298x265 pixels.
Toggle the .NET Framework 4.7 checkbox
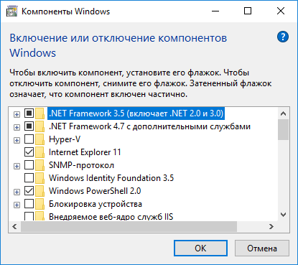point(29,126)
